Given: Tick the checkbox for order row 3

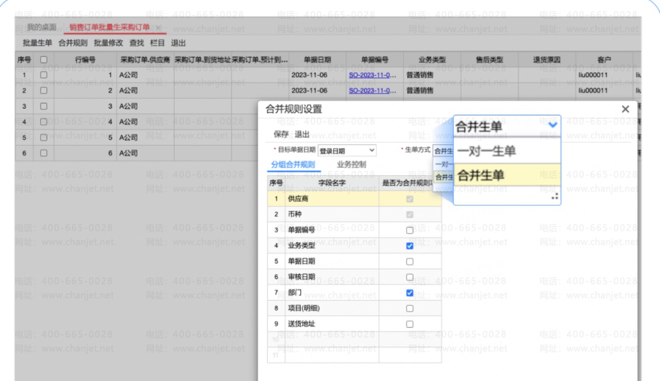Looking at the screenshot, I should pyautogui.click(x=44, y=106).
